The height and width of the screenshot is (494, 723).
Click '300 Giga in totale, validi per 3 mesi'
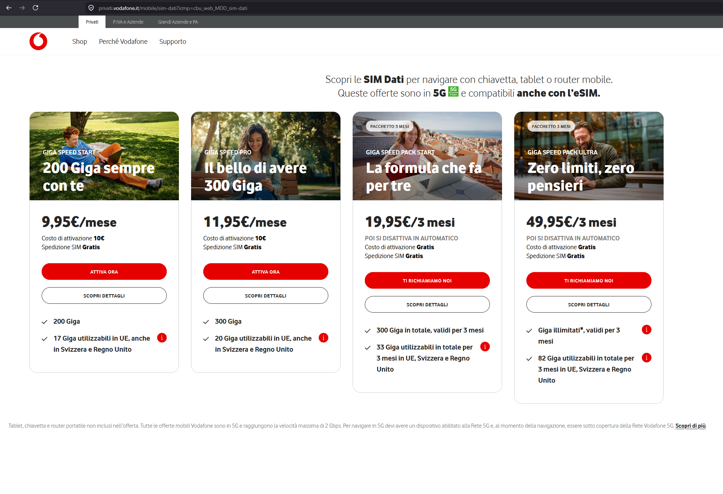coord(430,330)
